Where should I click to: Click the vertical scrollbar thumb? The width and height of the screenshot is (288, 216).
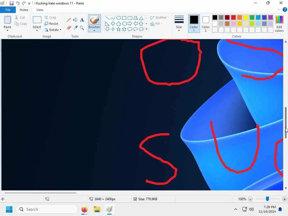pyautogui.click(x=286, y=123)
